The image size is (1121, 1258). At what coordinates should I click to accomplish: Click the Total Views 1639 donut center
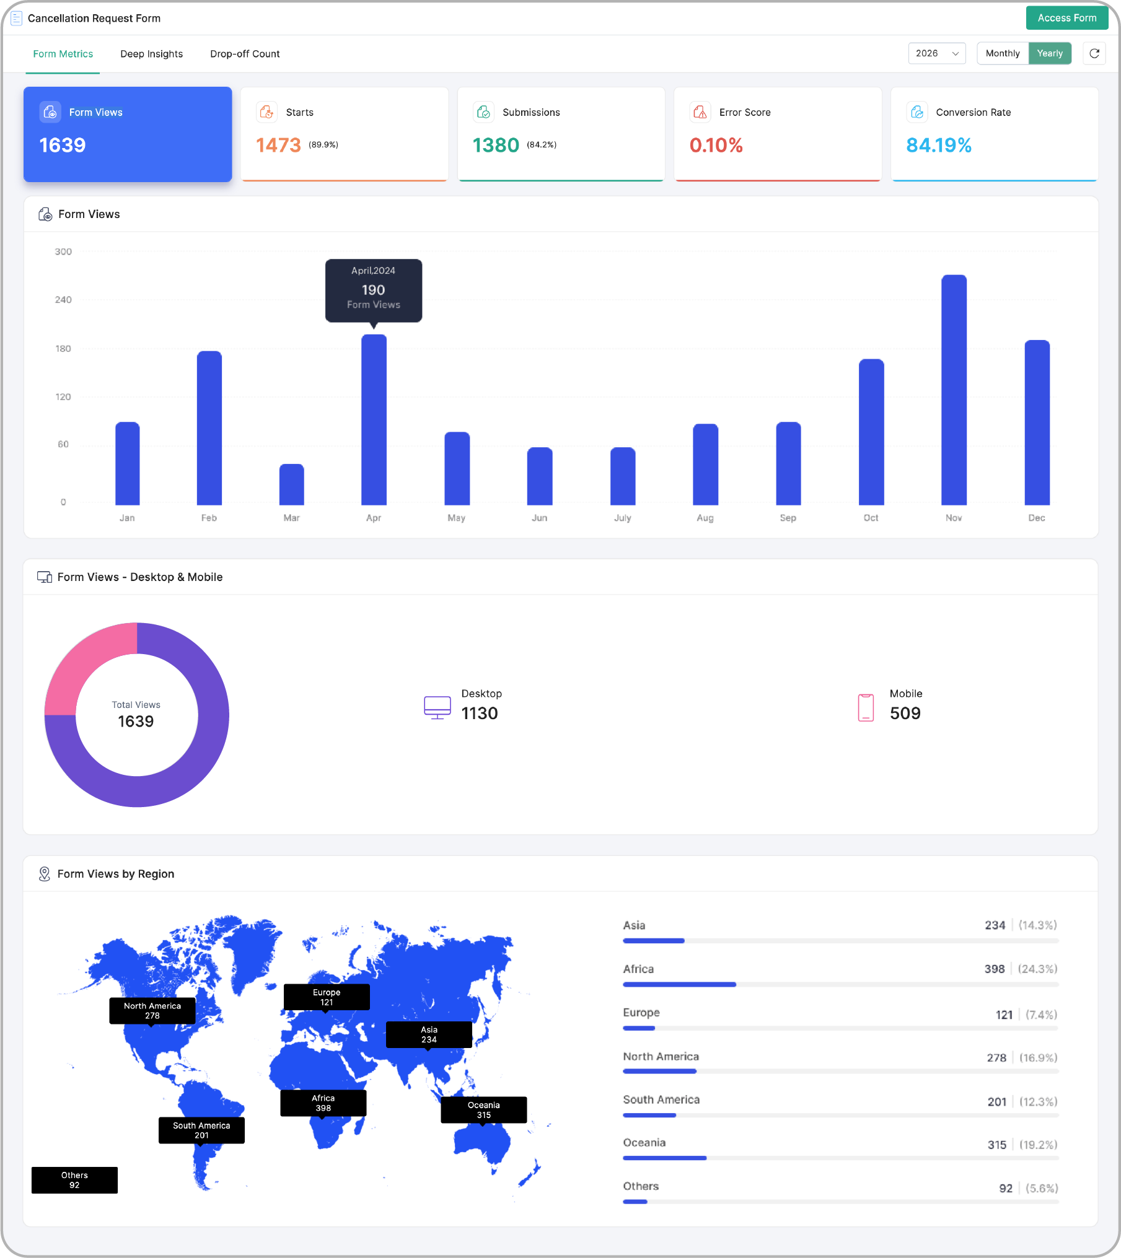[x=136, y=714]
